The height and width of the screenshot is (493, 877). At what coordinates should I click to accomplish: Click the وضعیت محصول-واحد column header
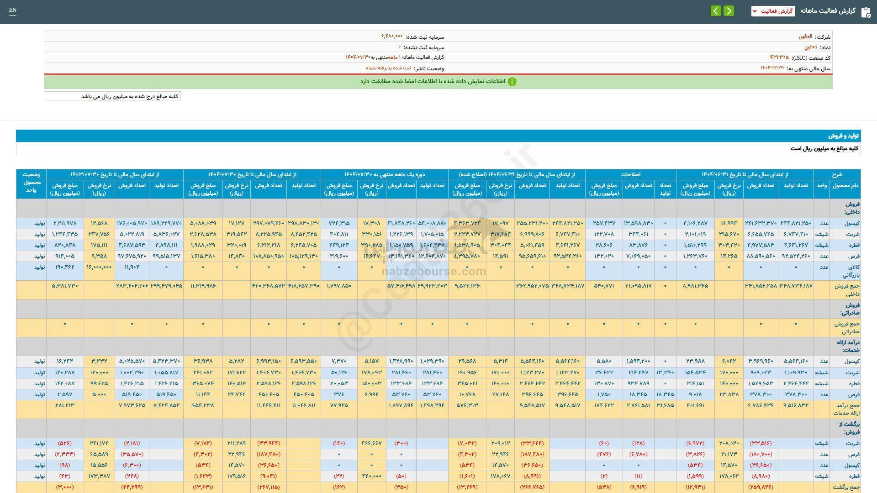[31, 184]
